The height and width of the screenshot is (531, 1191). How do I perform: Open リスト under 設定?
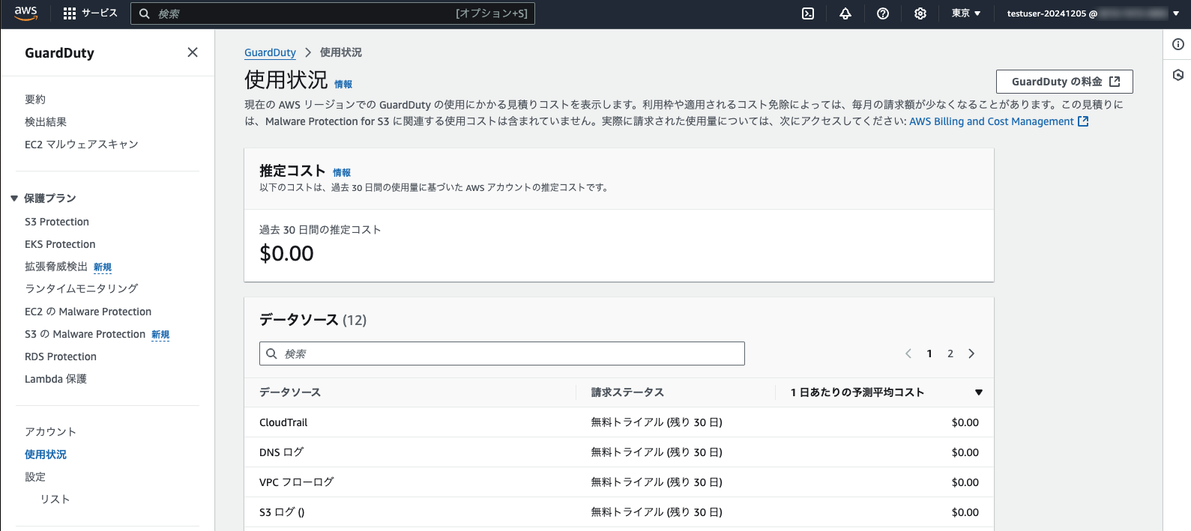55,499
